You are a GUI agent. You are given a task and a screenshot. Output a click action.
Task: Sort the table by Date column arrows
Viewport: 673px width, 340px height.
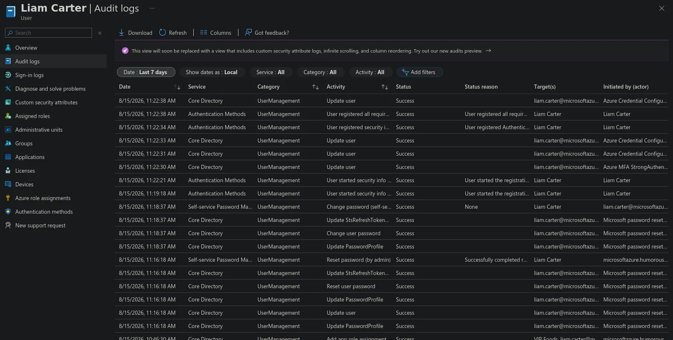[177, 87]
